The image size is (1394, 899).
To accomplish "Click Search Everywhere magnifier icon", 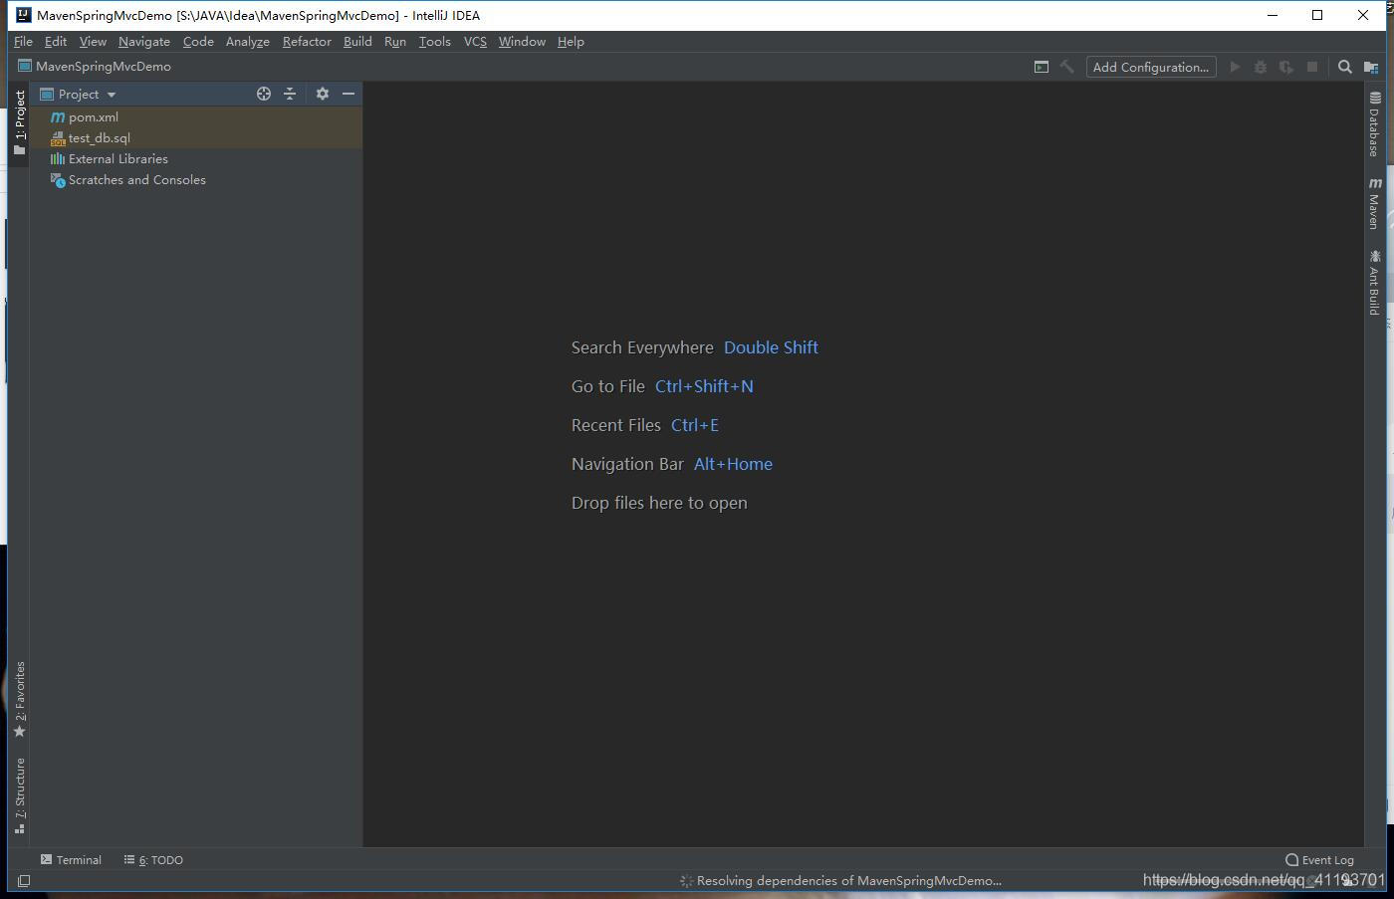I will [x=1345, y=67].
